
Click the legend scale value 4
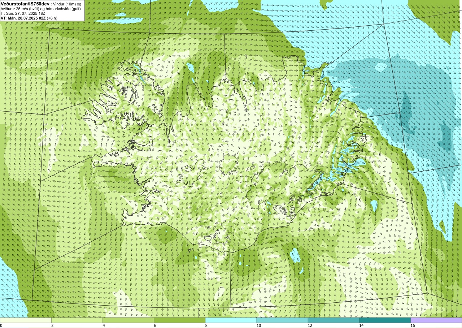click(104, 325)
